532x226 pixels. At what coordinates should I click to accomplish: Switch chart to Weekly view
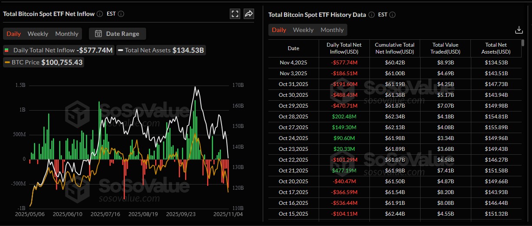click(x=38, y=34)
